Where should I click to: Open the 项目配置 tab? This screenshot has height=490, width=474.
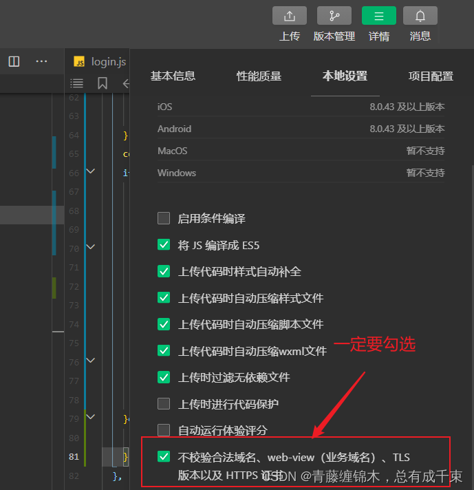[431, 76]
